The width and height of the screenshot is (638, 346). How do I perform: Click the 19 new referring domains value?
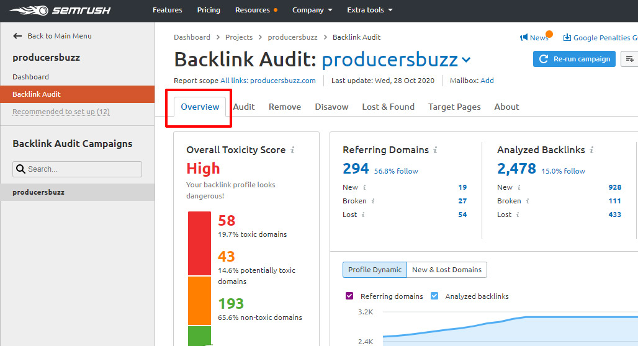[x=462, y=187]
